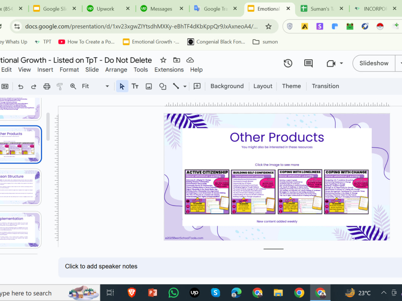Click the rocket browser extension icon
The image size is (402, 301).
365,26
